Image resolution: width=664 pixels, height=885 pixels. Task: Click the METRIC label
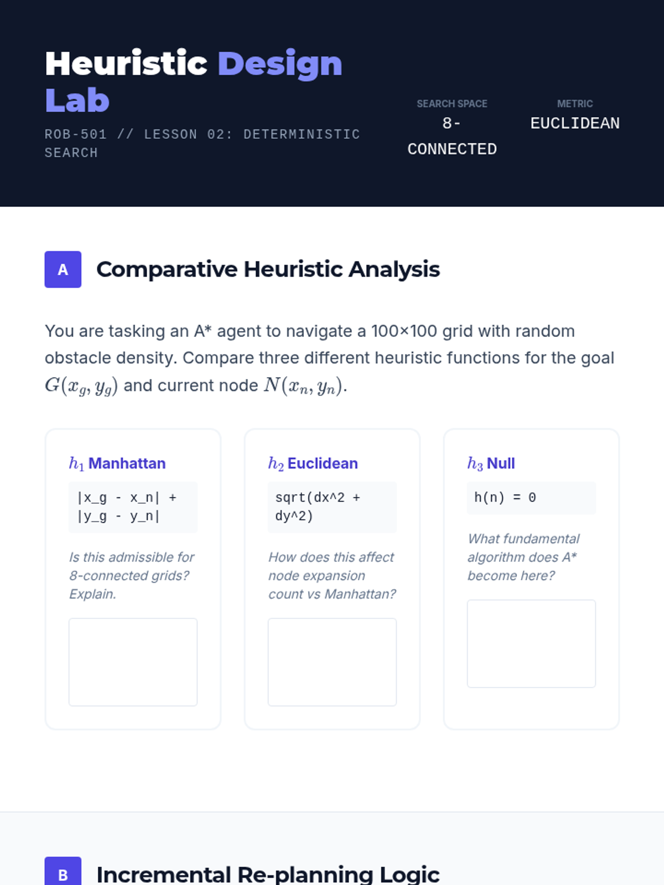click(x=574, y=103)
